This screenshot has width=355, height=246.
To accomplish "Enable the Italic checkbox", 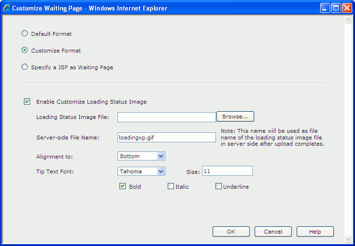I will point(171,186).
